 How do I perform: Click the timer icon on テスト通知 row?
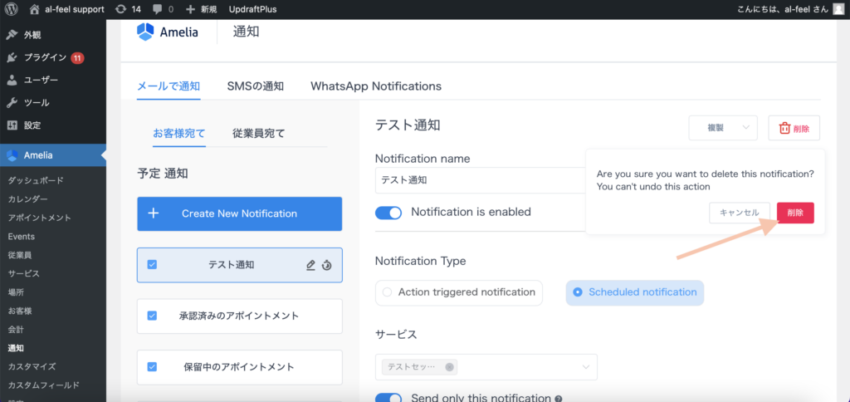click(327, 265)
